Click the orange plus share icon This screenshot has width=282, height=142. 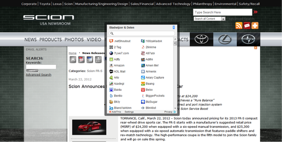[255, 25]
